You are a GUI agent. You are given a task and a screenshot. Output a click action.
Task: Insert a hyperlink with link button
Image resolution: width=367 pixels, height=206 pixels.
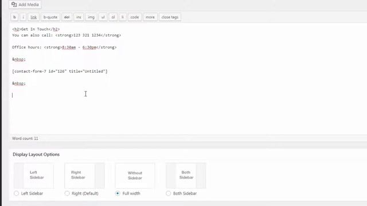(33, 17)
